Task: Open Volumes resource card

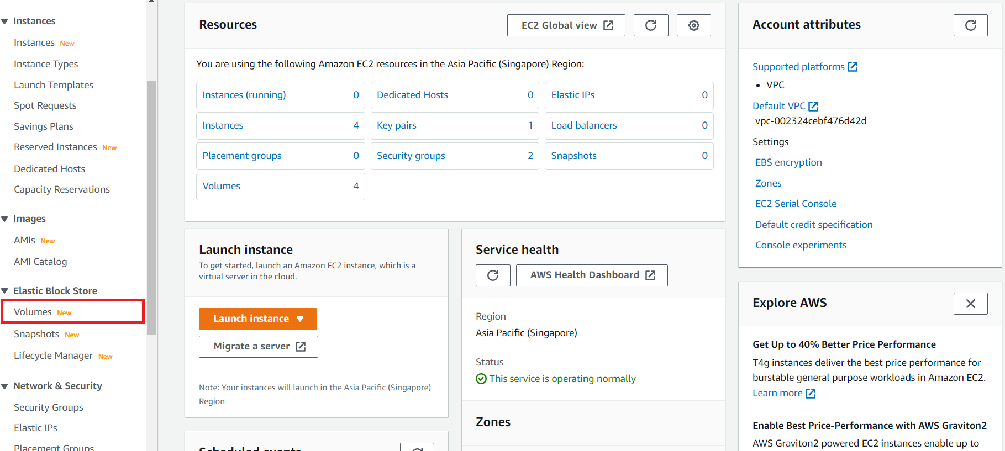Action: (x=281, y=187)
